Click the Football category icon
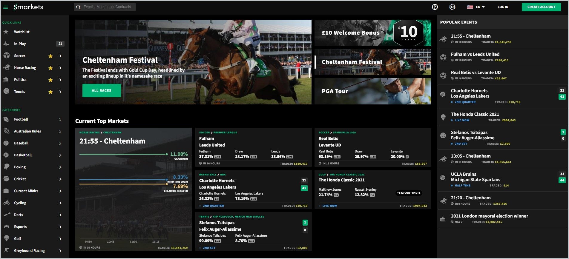This screenshot has width=569, height=259. coord(6,119)
